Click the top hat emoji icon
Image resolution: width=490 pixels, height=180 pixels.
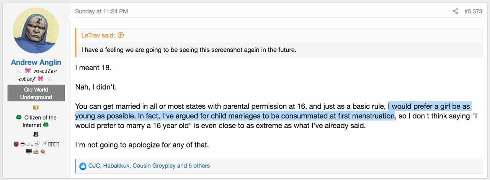pyautogui.click(x=36, y=135)
